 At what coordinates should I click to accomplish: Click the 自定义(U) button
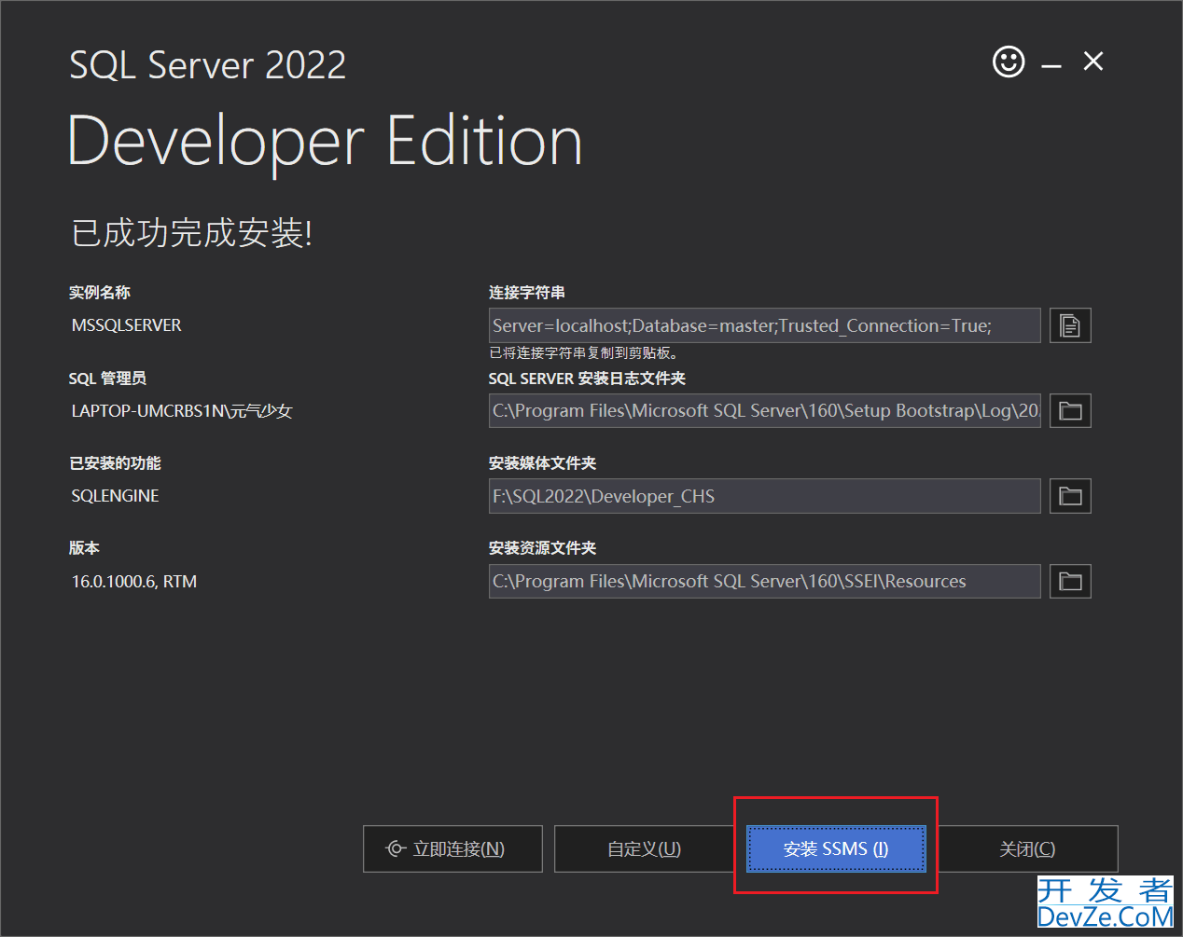pos(644,848)
